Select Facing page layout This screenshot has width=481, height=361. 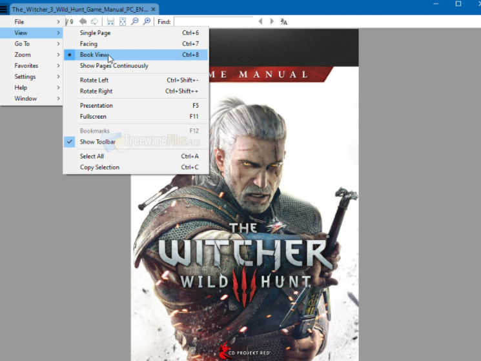click(136, 44)
